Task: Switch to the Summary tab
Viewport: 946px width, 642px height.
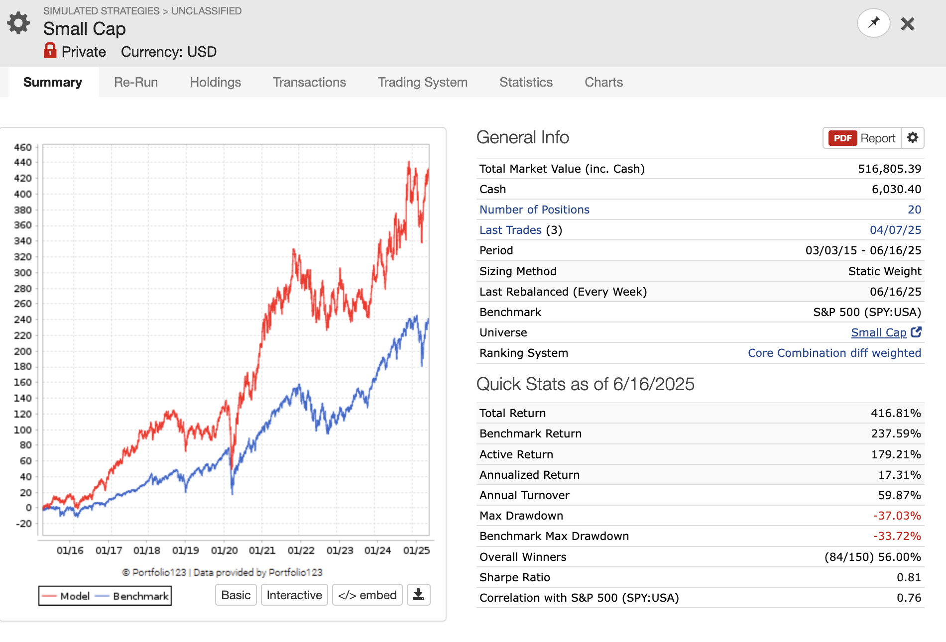Action: (x=53, y=82)
